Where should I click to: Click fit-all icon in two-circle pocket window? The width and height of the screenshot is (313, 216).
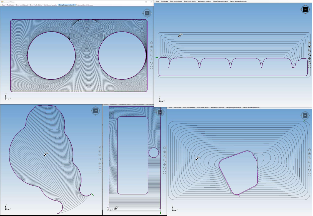[x=151, y=67]
